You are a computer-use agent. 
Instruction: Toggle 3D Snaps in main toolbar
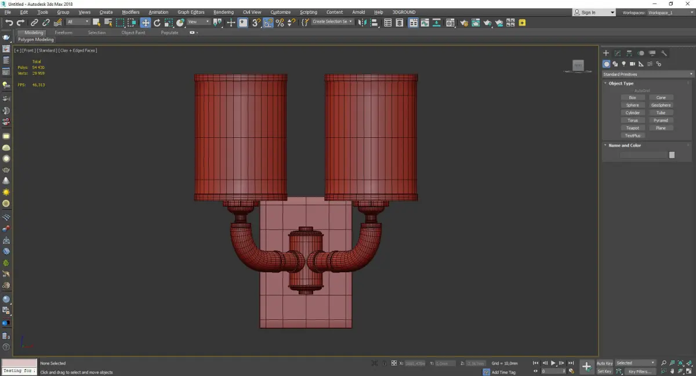(256, 23)
